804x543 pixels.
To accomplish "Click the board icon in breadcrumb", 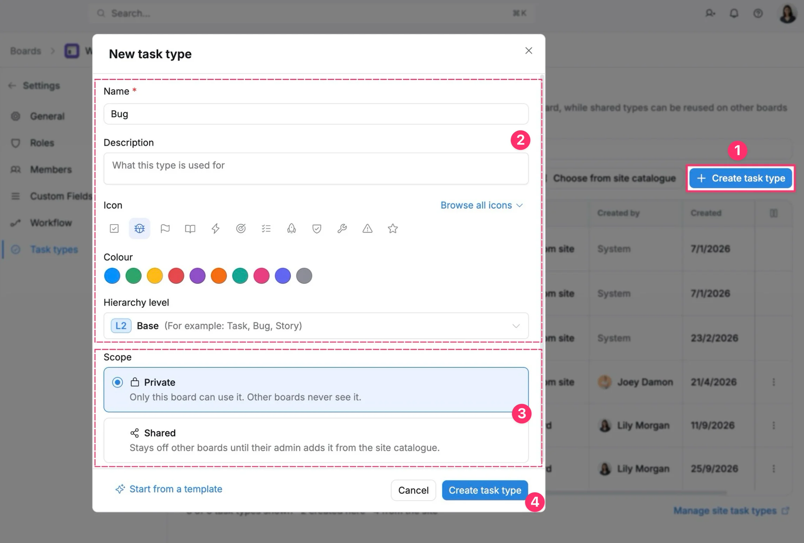I will (x=72, y=51).
